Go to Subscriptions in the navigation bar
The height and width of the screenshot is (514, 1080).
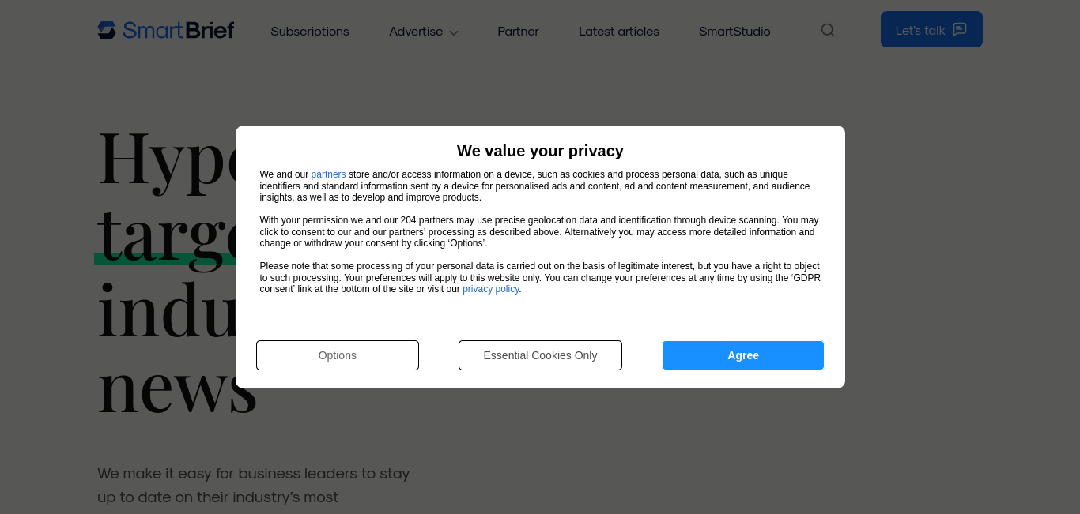coord(310,31)
